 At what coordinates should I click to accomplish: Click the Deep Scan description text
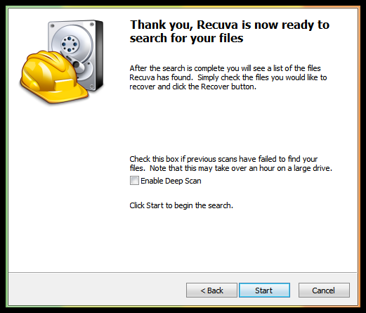click(x=231, y=163)
